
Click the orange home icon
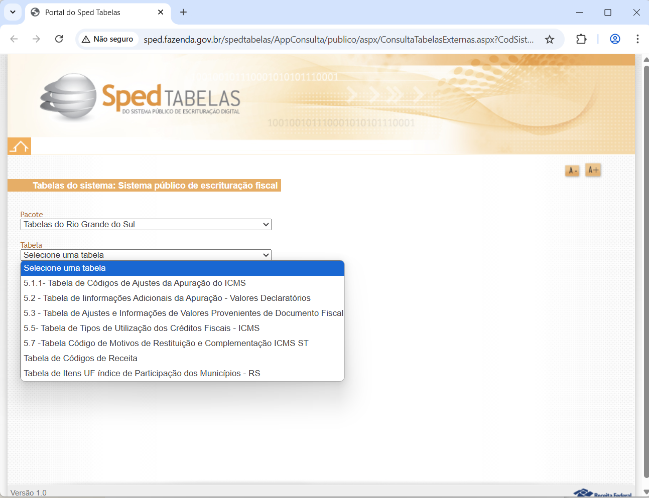[19, 146]
